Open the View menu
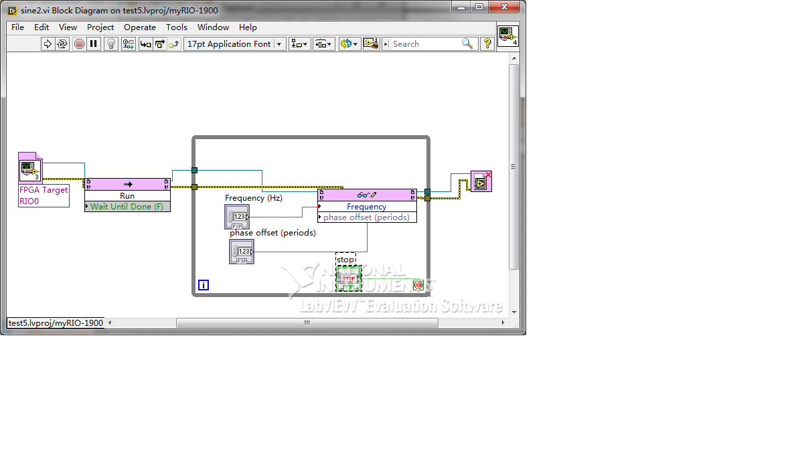 click(x=68, y=27)
